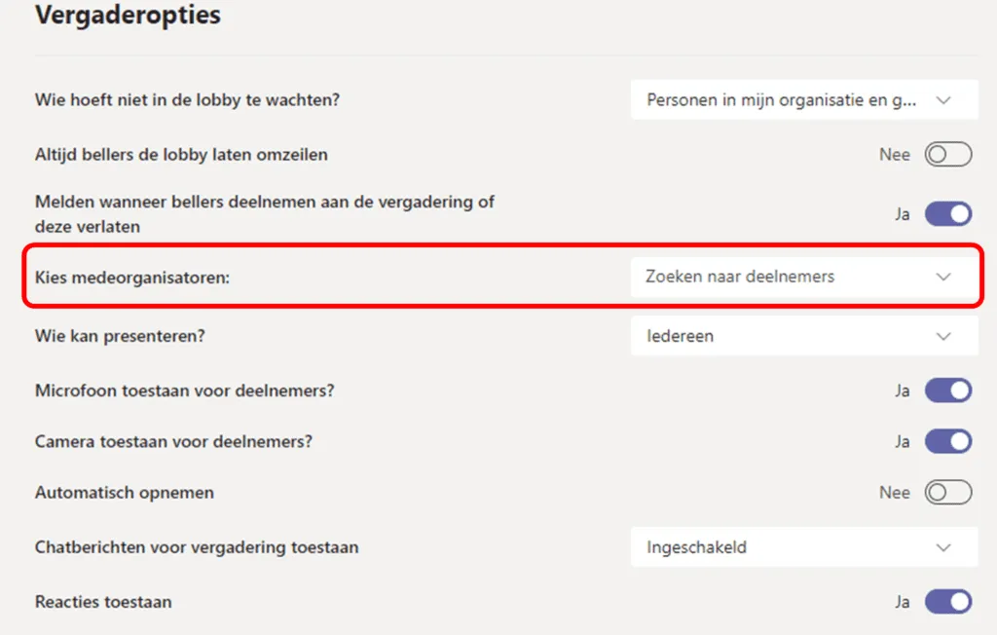Click the chevron next to 'Iedereen'

coord(942,335)
